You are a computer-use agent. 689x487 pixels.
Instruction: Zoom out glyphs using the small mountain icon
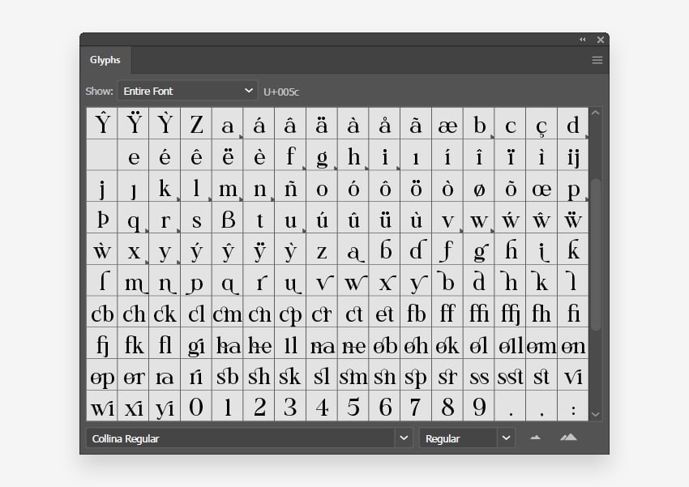[x=535, y=438]
